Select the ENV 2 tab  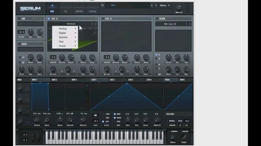tap(54, 80)
